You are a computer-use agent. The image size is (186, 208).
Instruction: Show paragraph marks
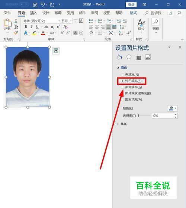click(128, 33)
